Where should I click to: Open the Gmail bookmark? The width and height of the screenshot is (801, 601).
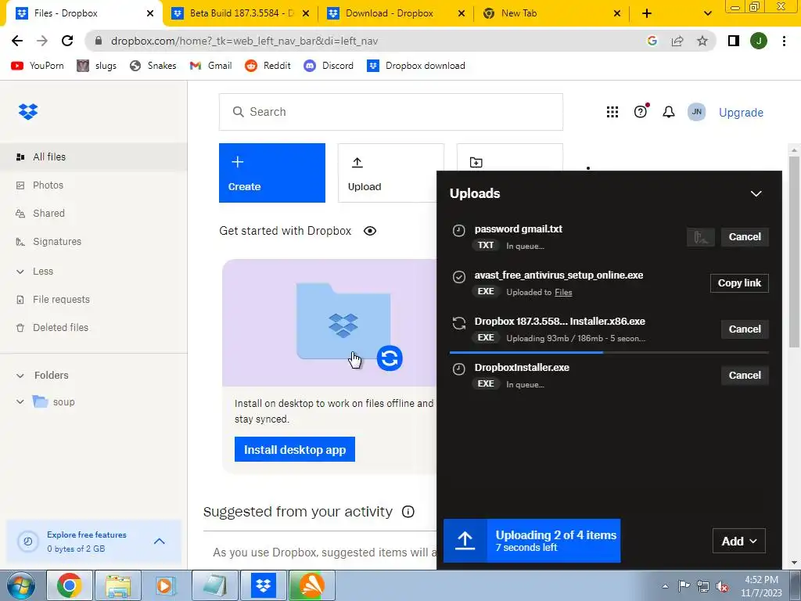coord(211,66)
